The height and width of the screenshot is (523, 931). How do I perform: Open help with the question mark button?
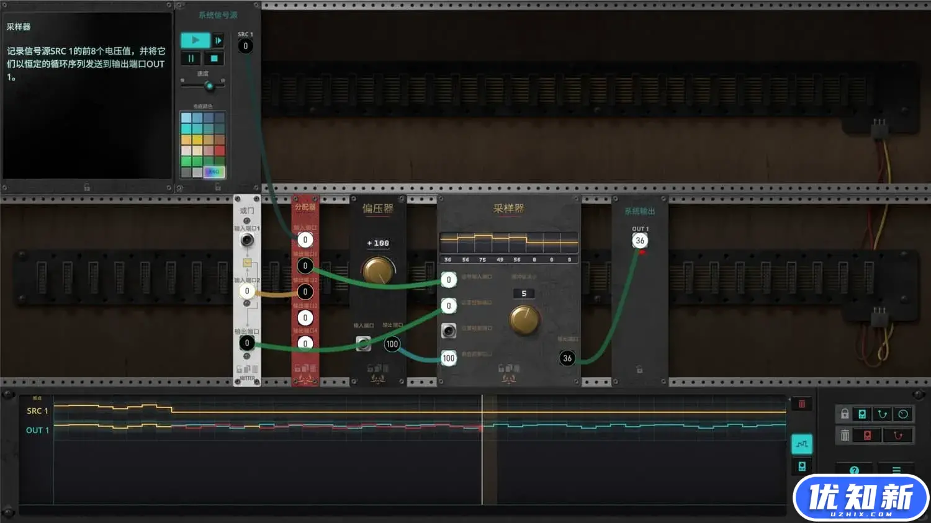tap(854, 470)
